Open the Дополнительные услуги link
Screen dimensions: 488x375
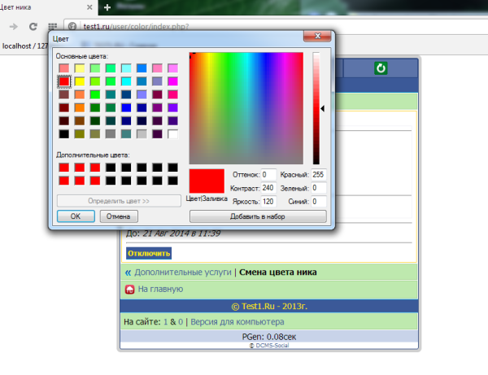183,273
